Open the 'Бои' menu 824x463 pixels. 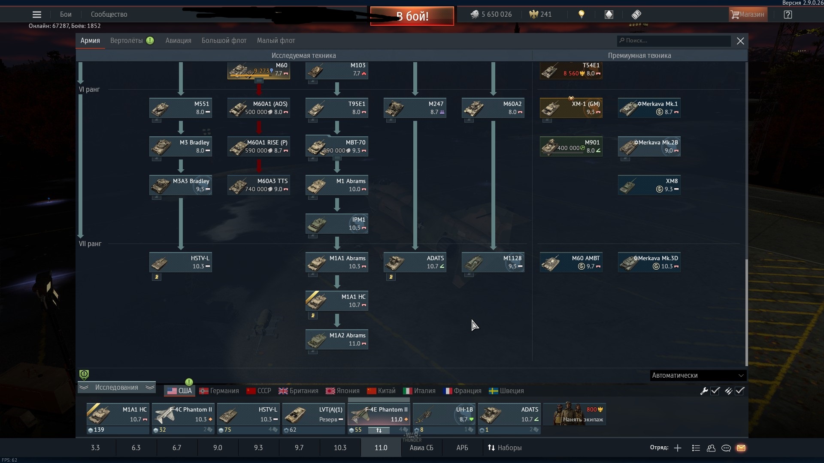click(x=66, y=15)
